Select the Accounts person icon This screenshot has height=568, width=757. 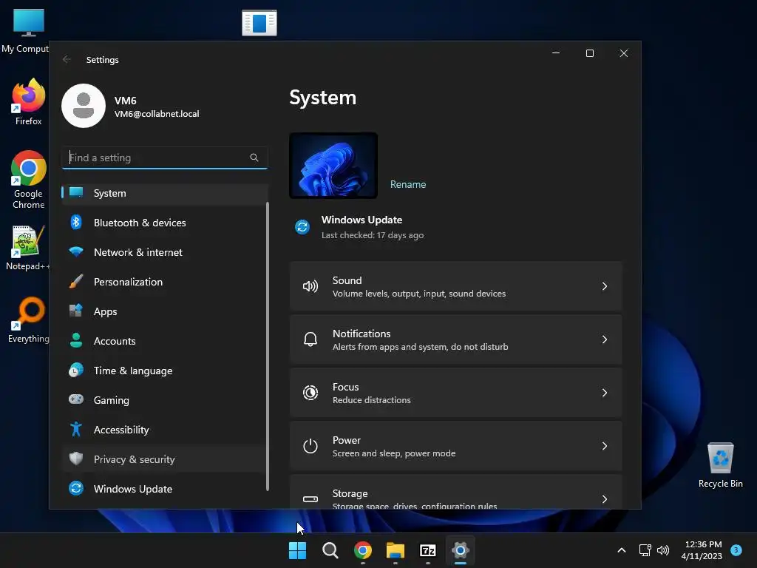click(x=76, y=340)
